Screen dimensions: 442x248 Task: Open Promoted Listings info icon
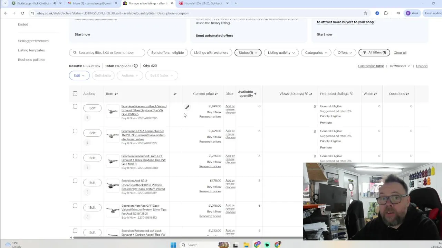click(352, 93)
